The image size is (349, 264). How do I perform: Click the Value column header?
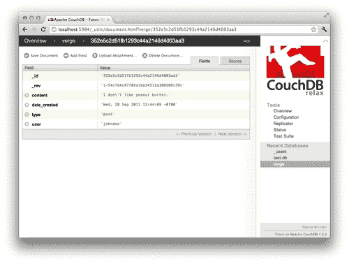pos(174,68)
